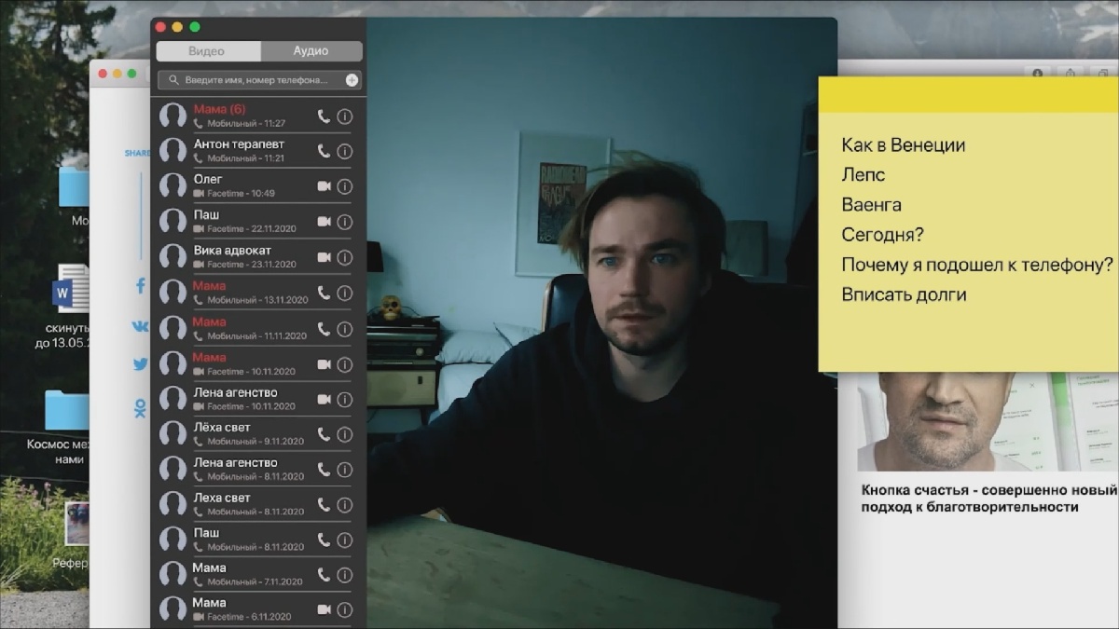Start video call with Олег

[324, 186]
